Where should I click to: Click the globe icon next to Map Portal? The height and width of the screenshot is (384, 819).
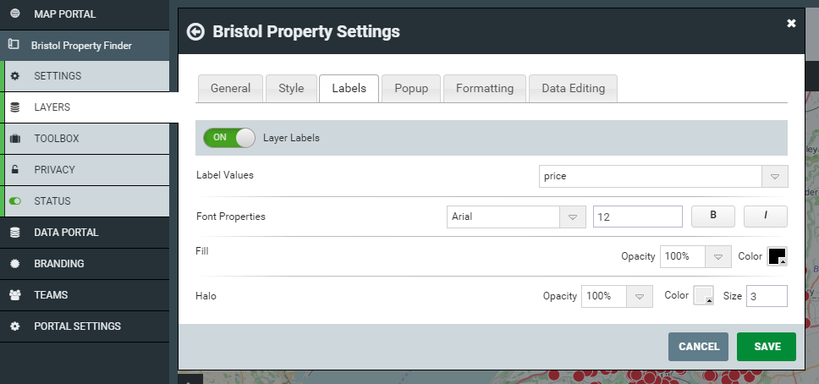click(x=15, y=14)
